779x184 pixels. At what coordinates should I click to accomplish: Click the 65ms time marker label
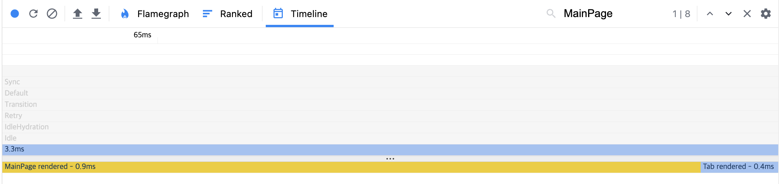point(142,35)
